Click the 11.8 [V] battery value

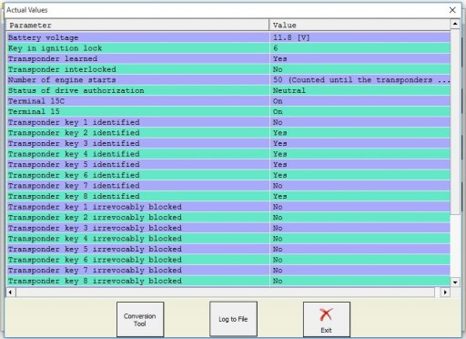[x=291, y=37]
